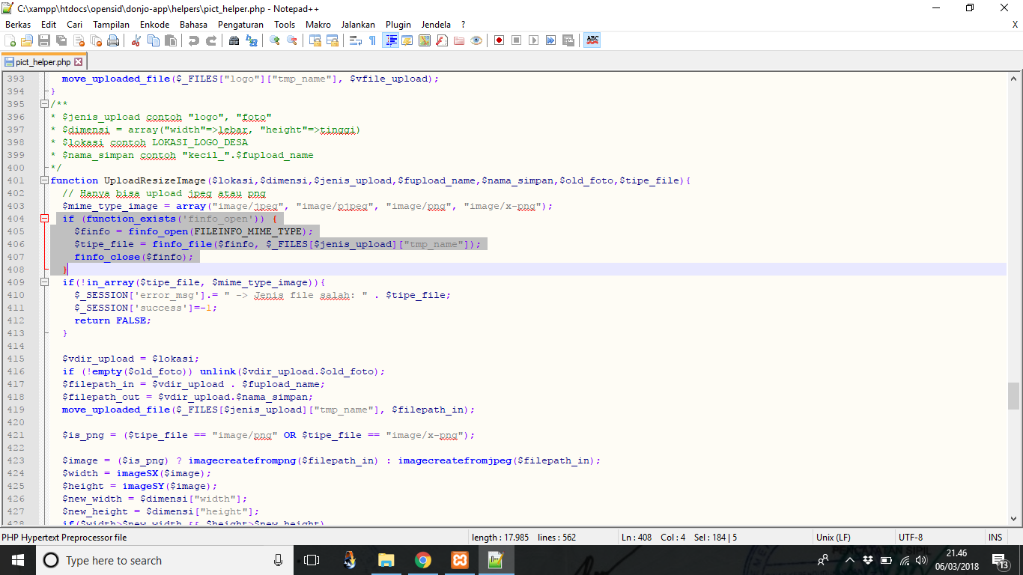Image resolution: width=1023 pixels, height=575 pixels.
Task: Start recording a macro with the record icon
Action: 499,40
